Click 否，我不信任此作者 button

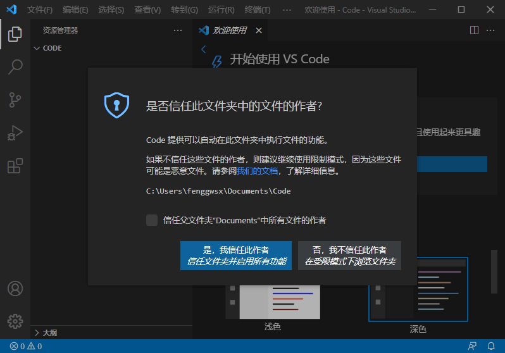(x=349, y=256)
